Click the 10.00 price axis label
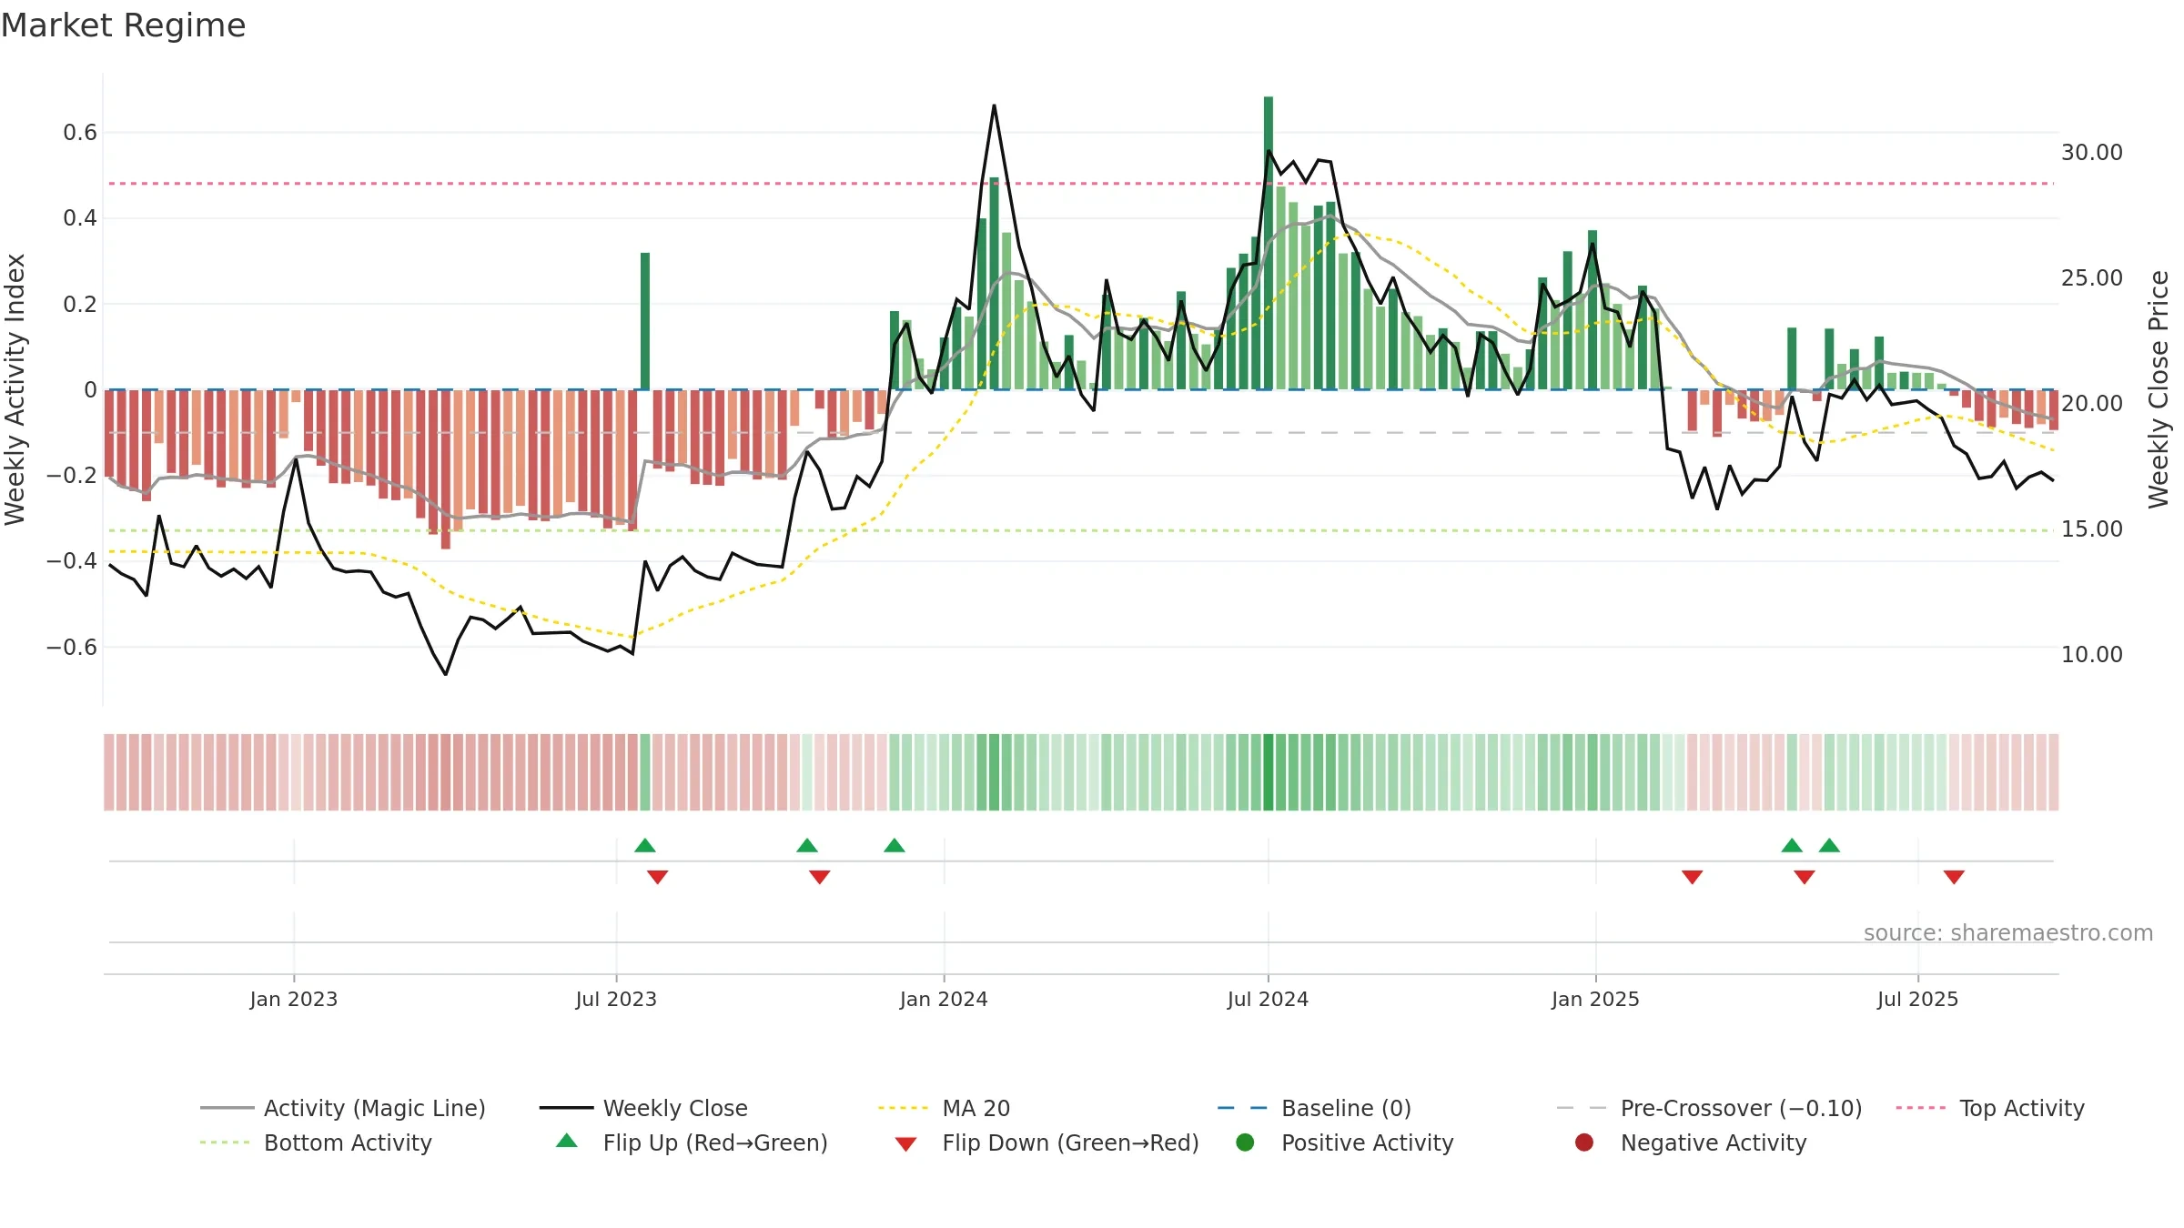 [2091, 655]
